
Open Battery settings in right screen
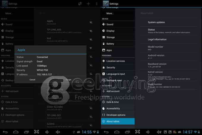click(x=118, y=44)
